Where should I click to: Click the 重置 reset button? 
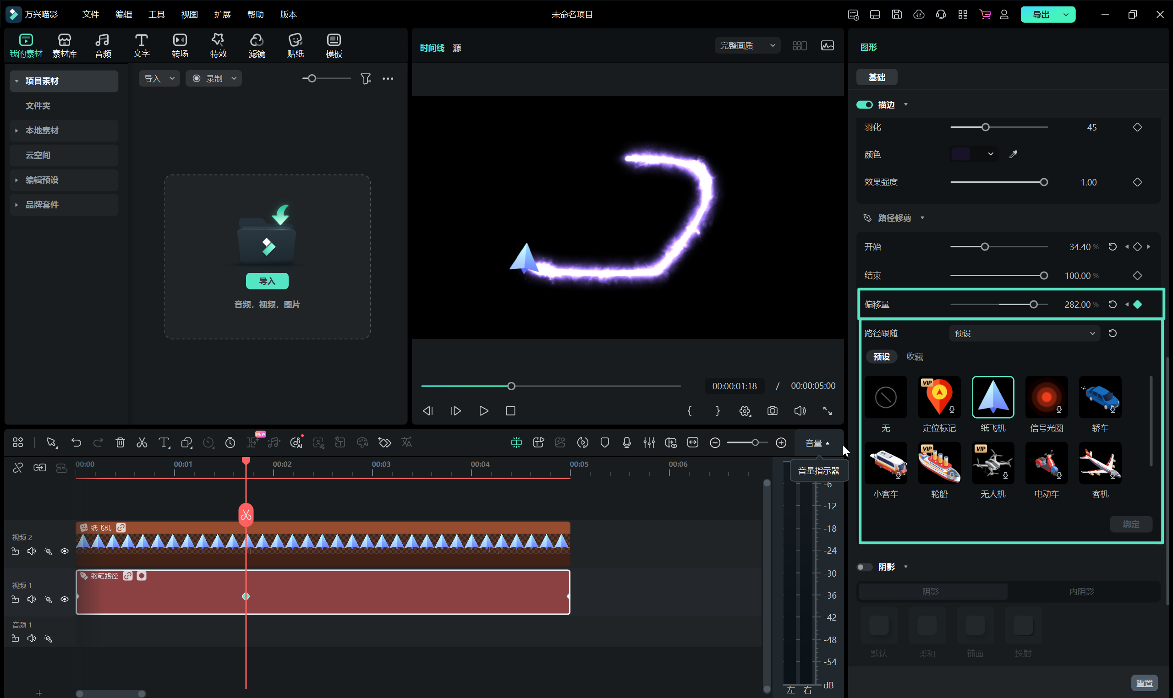(x=1144, y=682)
